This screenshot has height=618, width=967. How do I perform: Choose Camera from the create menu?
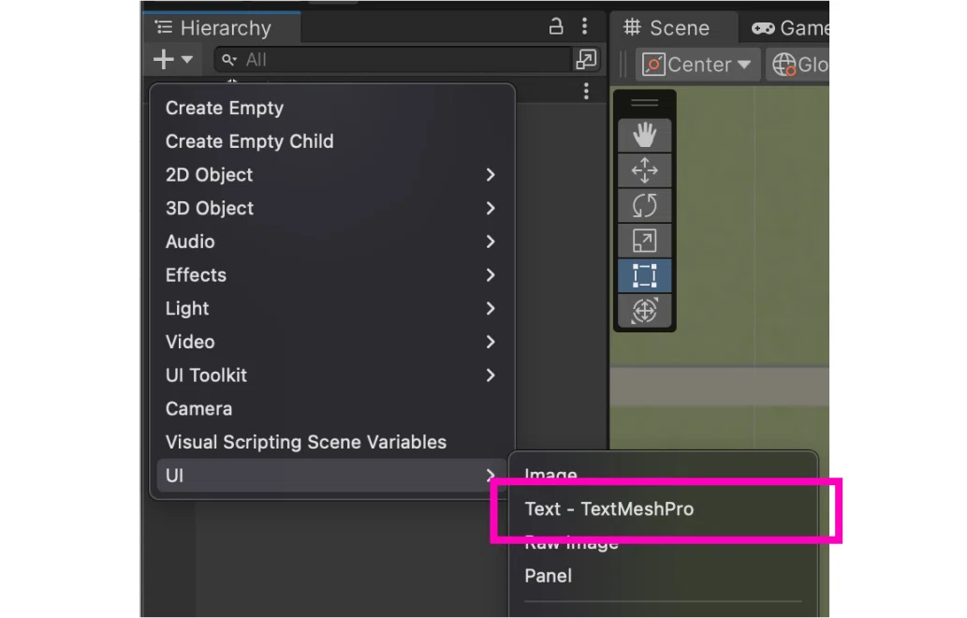(198, 408)
